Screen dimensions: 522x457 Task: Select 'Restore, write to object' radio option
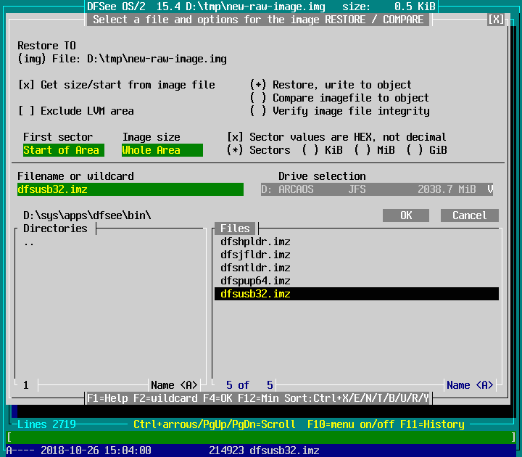258,85
